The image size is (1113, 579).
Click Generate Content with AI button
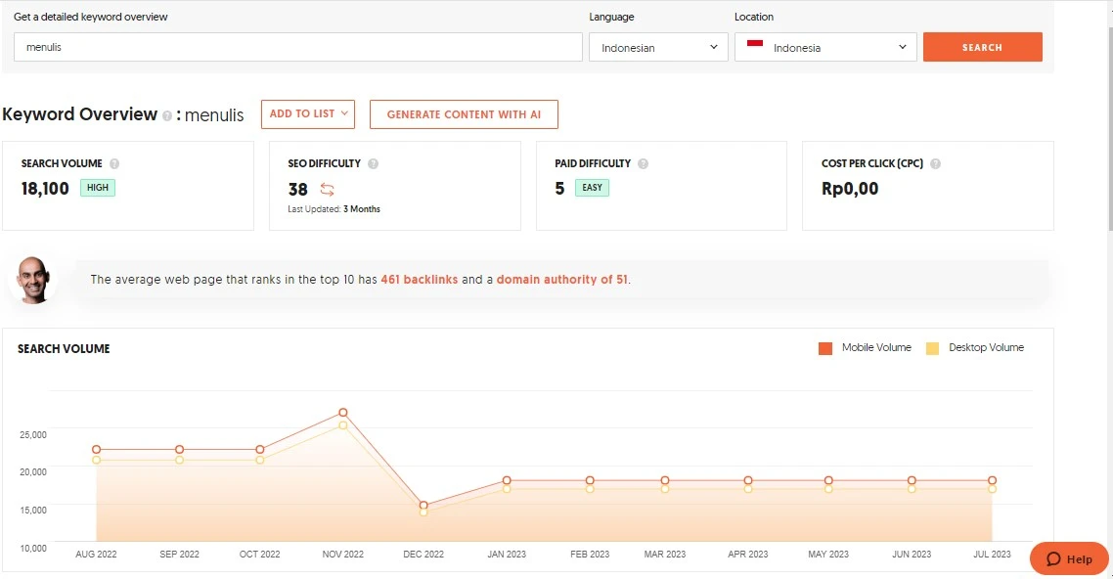(464, 114)
